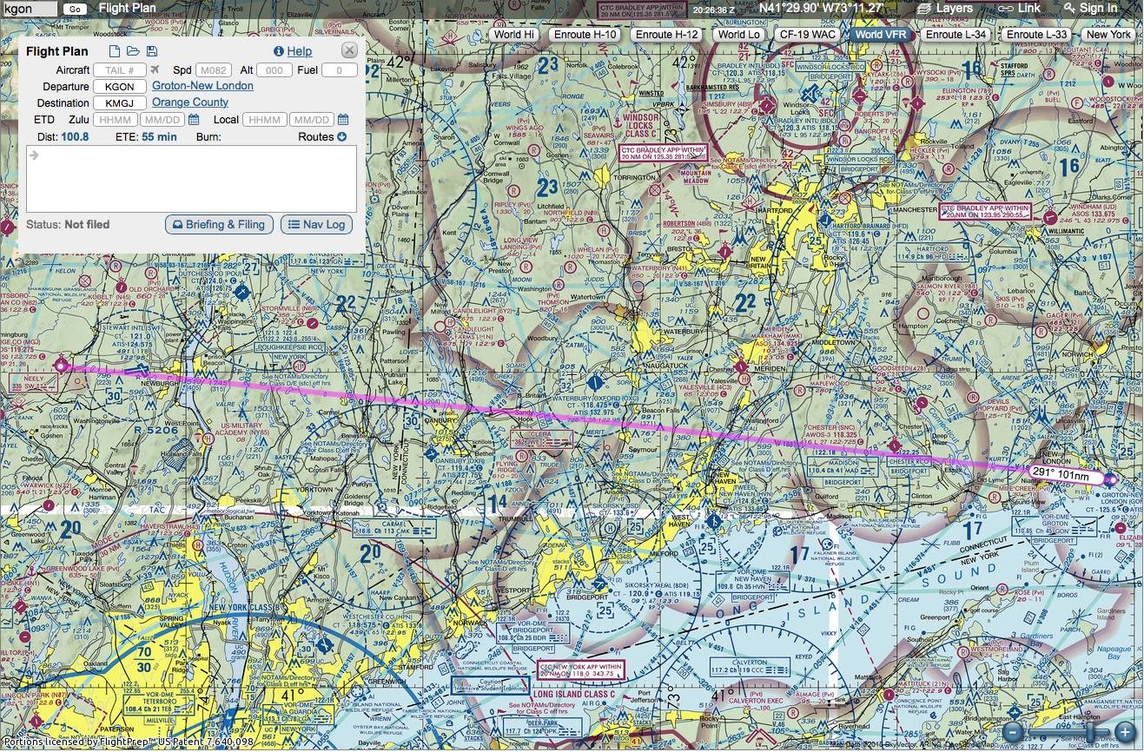Switch to the World Hi chart
This screenshot has width=1144, height=752.
(514, 35)
